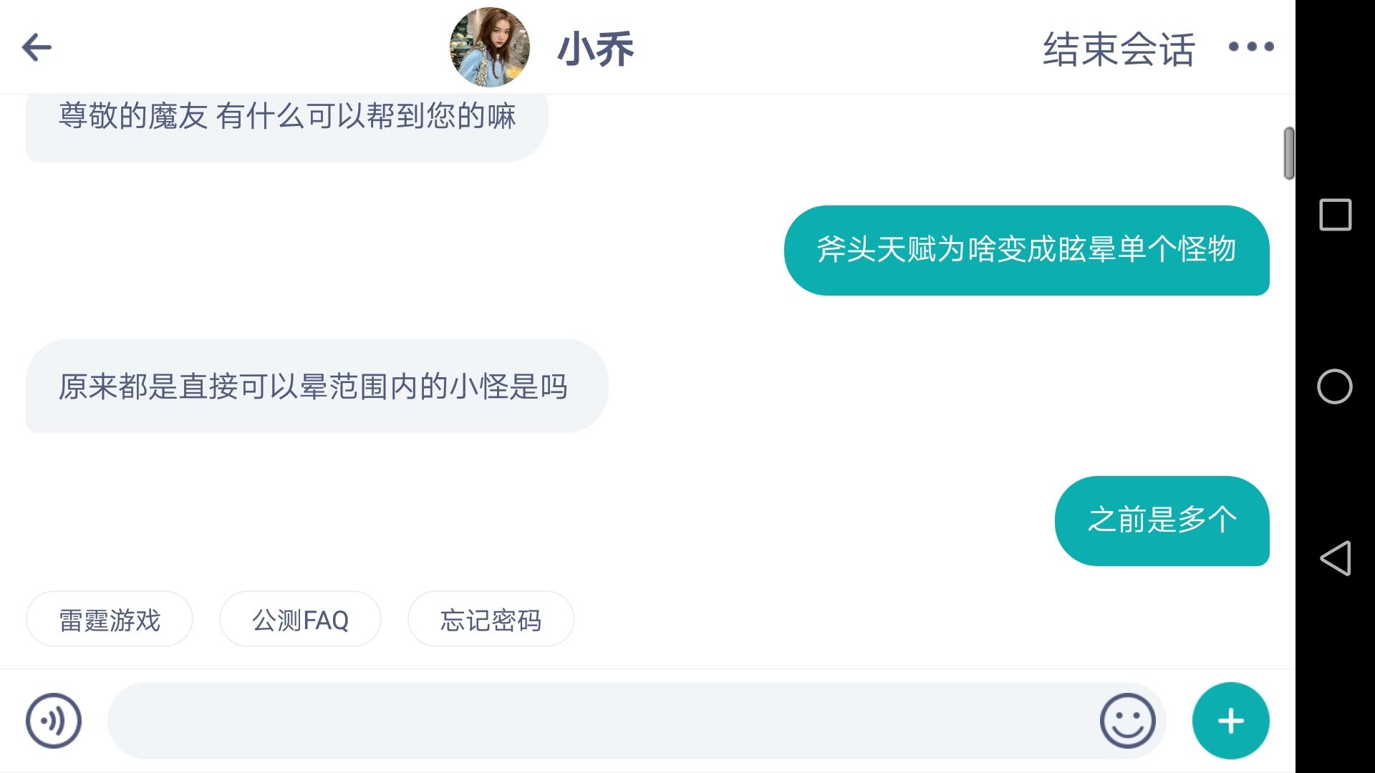This screenshot has height=773, width=1375.
Task: Tap the 之前是多个 message bubble
Action: click(1162, 520)
